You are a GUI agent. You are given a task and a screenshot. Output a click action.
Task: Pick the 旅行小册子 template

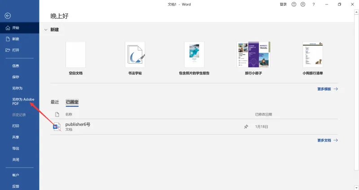coord(254,54)
